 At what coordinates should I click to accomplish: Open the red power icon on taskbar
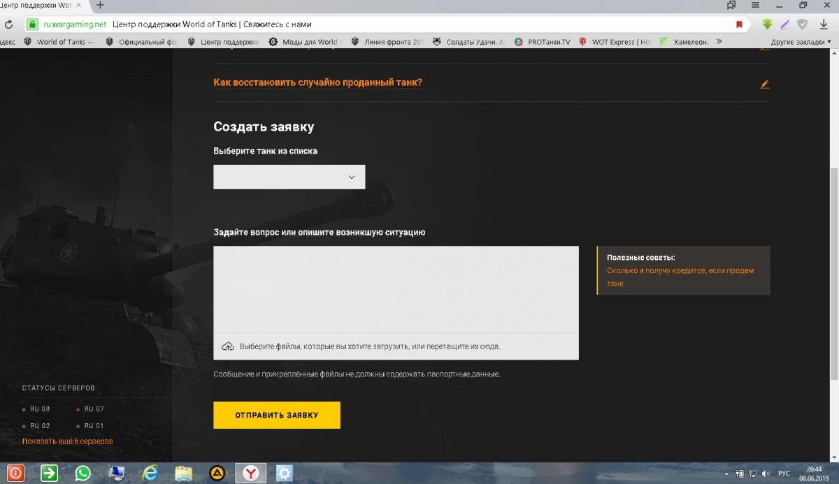click(15, 474)
